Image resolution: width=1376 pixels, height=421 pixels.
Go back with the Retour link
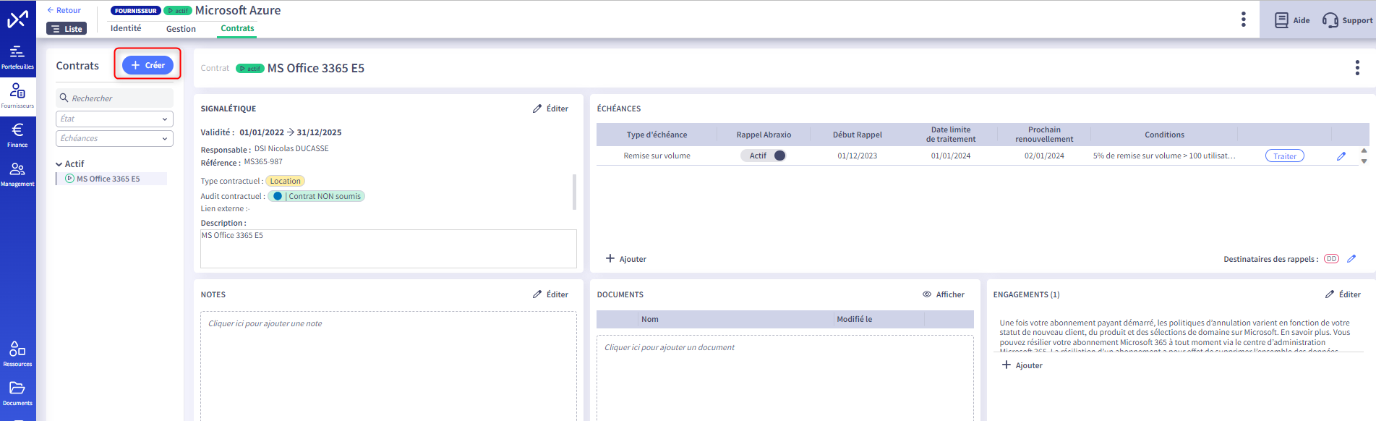(64, 10)
